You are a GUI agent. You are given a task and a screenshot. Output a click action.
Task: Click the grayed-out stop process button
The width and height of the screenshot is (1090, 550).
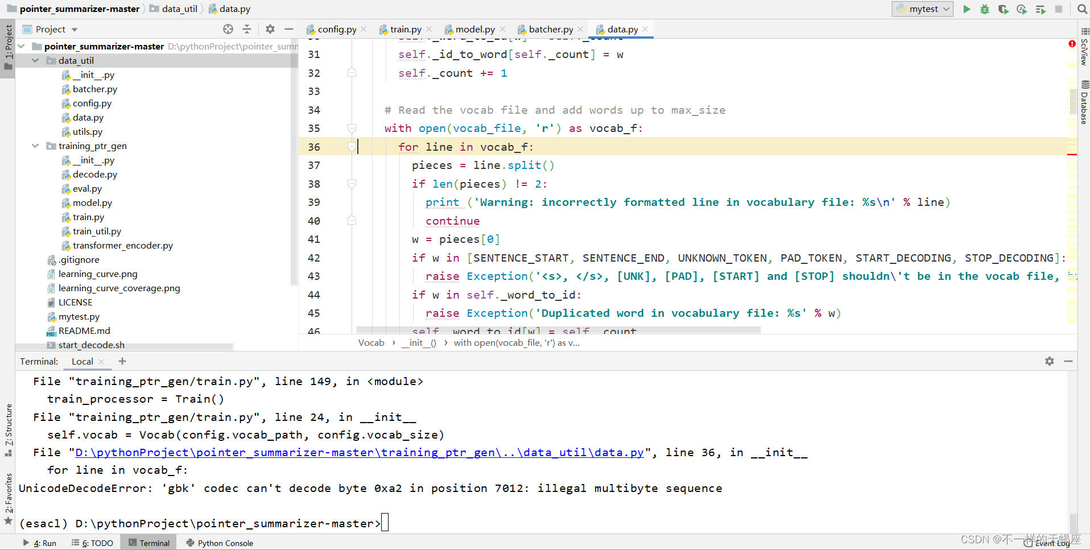click(x=1059, y=9)
